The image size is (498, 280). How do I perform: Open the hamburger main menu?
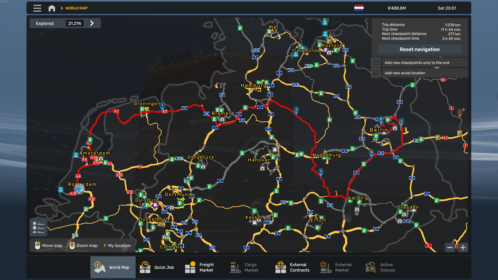[37, 8]
